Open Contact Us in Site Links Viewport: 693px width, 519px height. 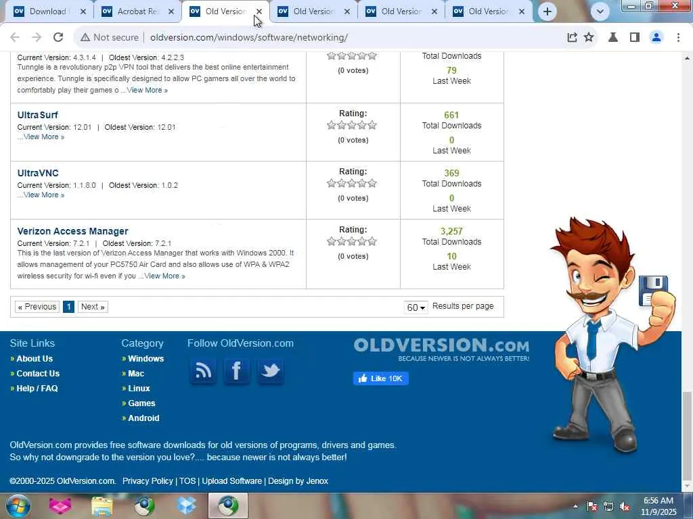coord(38,374)
